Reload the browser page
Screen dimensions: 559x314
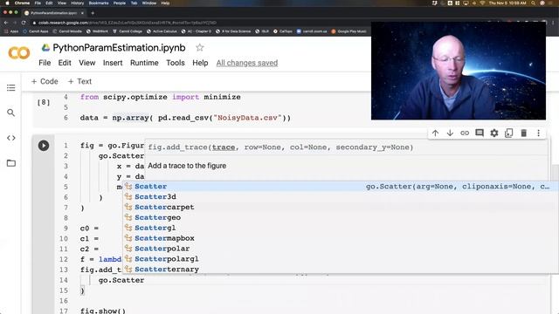pos(24,23)
